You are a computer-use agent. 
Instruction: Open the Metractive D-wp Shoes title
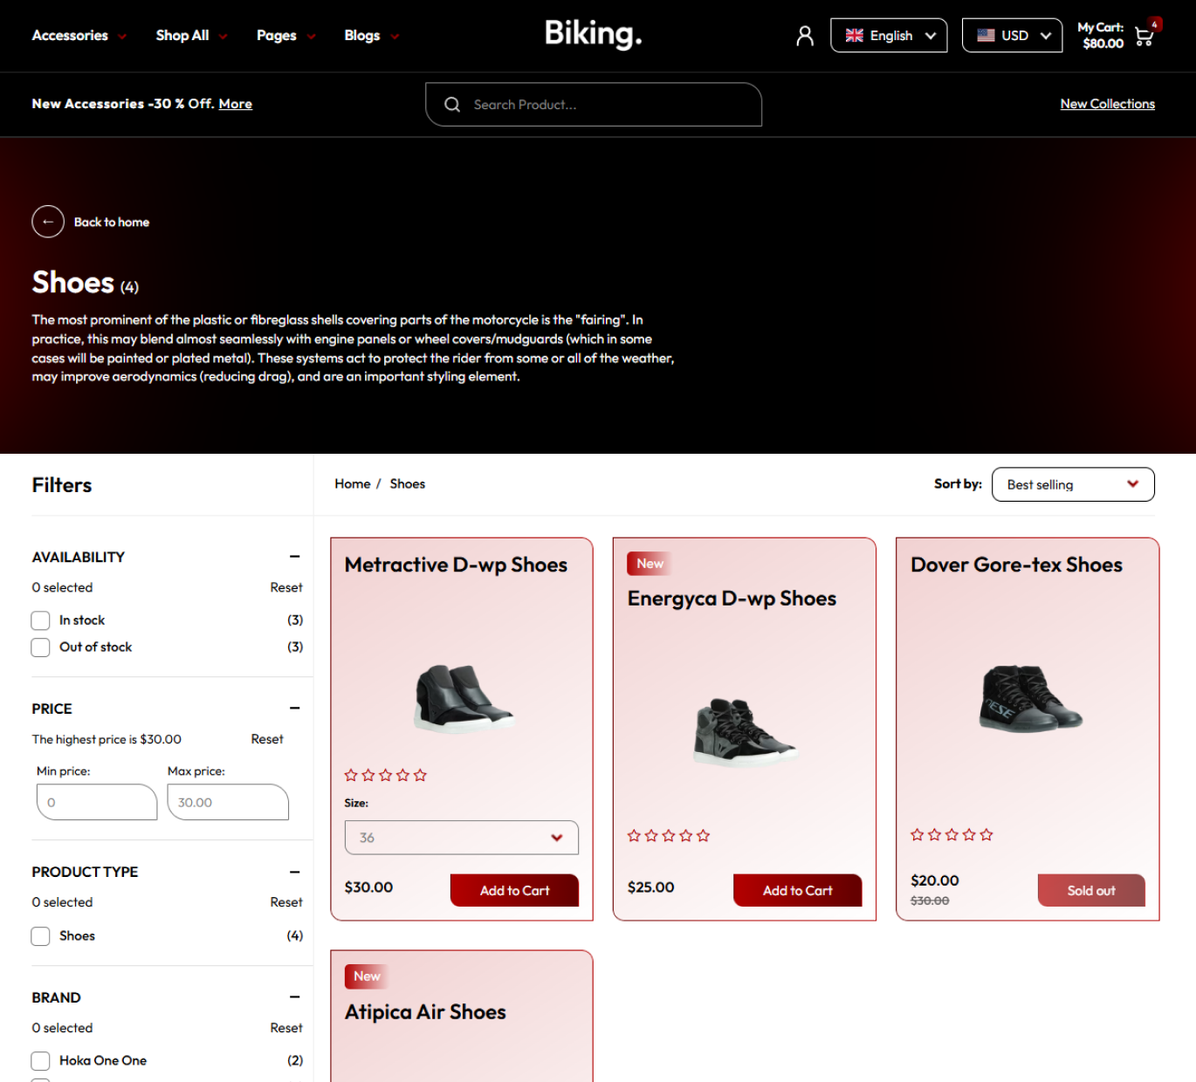[x=456, y=565]
